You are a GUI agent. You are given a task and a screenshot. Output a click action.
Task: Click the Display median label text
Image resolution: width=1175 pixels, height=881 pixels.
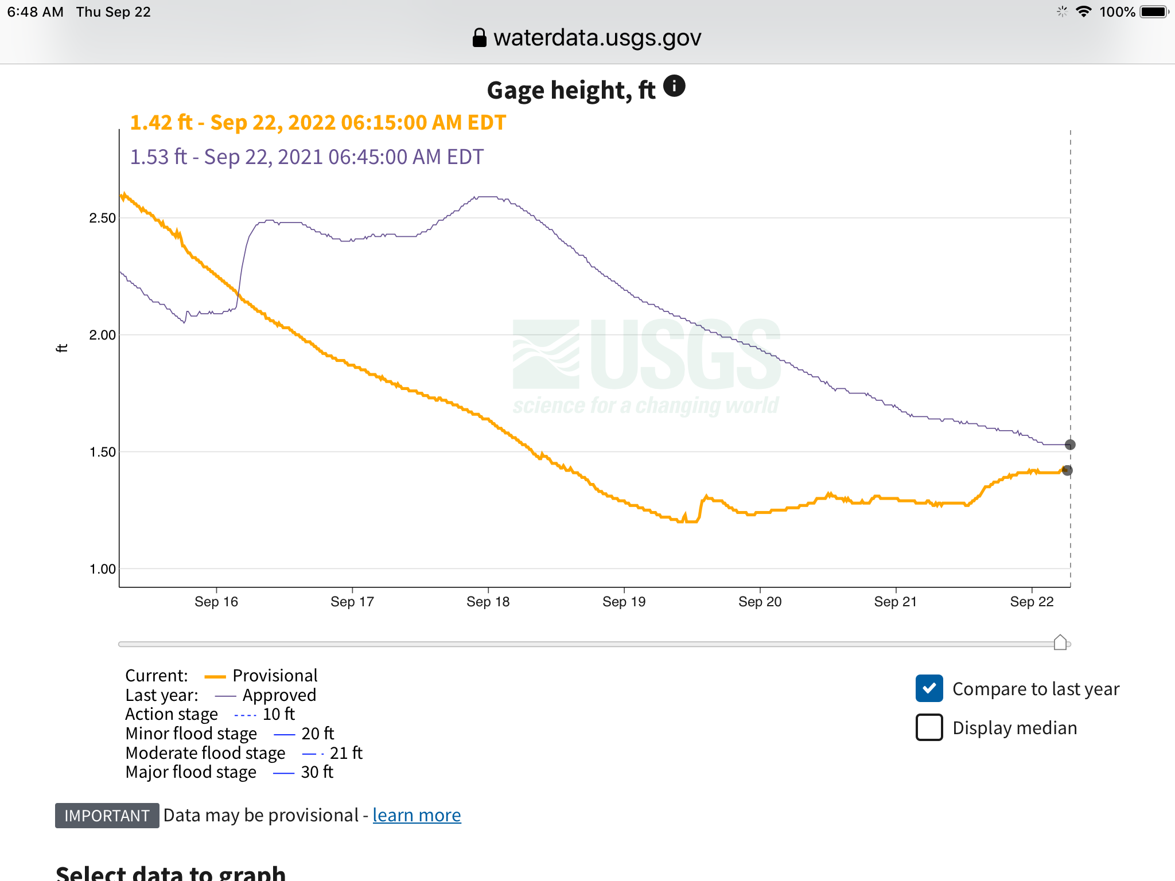[1014, 728]
